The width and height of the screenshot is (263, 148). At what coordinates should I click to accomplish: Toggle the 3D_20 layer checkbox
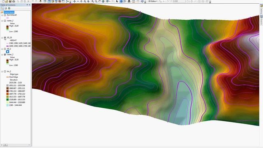tap(5, 37)
